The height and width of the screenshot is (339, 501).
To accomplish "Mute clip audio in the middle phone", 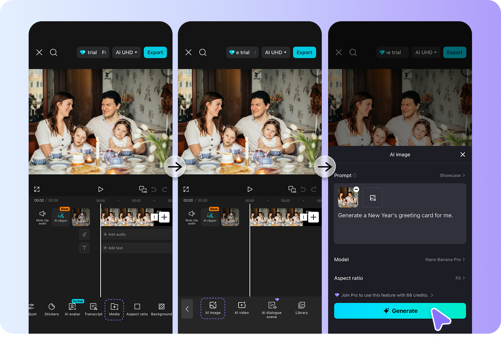I will pyautogui.click(x=192, y=217).
